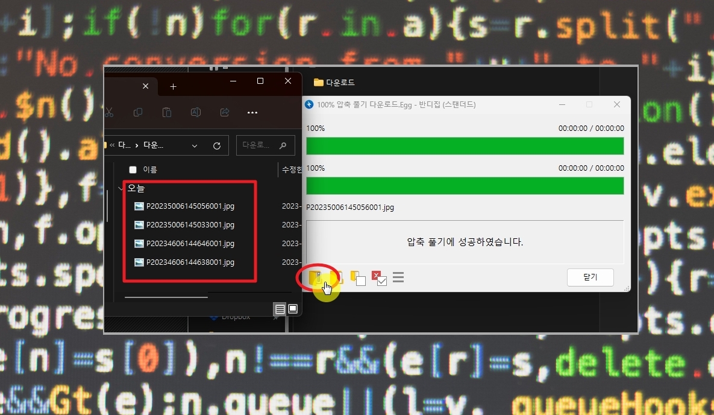Click the Rename icon in Explorer toolbar
The width and height of the screenshot is (714, 415).
196,112
